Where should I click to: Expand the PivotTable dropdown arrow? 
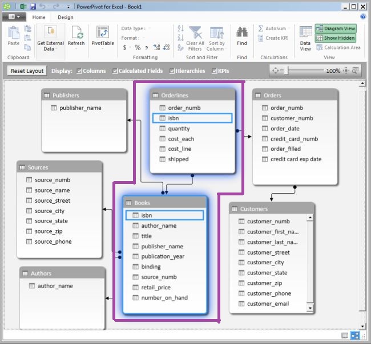tap(103, 48)
